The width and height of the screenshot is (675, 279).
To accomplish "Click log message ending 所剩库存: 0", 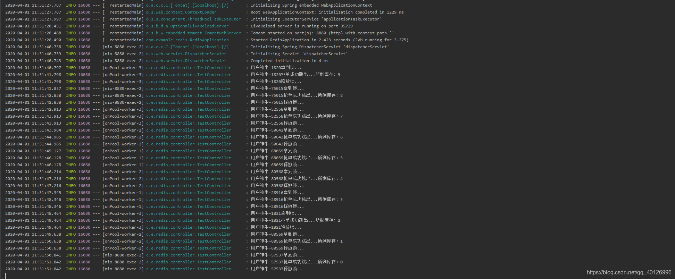I will (x=297, y=262).
